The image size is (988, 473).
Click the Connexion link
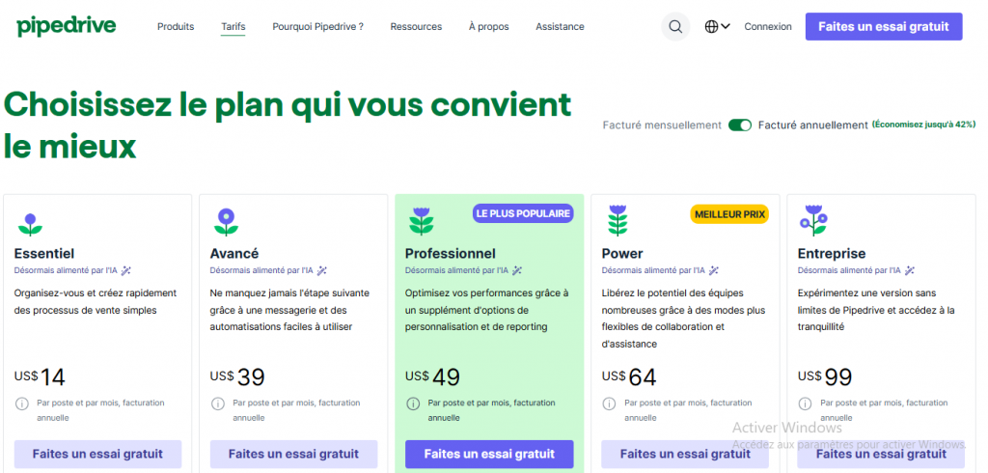tap(767, 26)
